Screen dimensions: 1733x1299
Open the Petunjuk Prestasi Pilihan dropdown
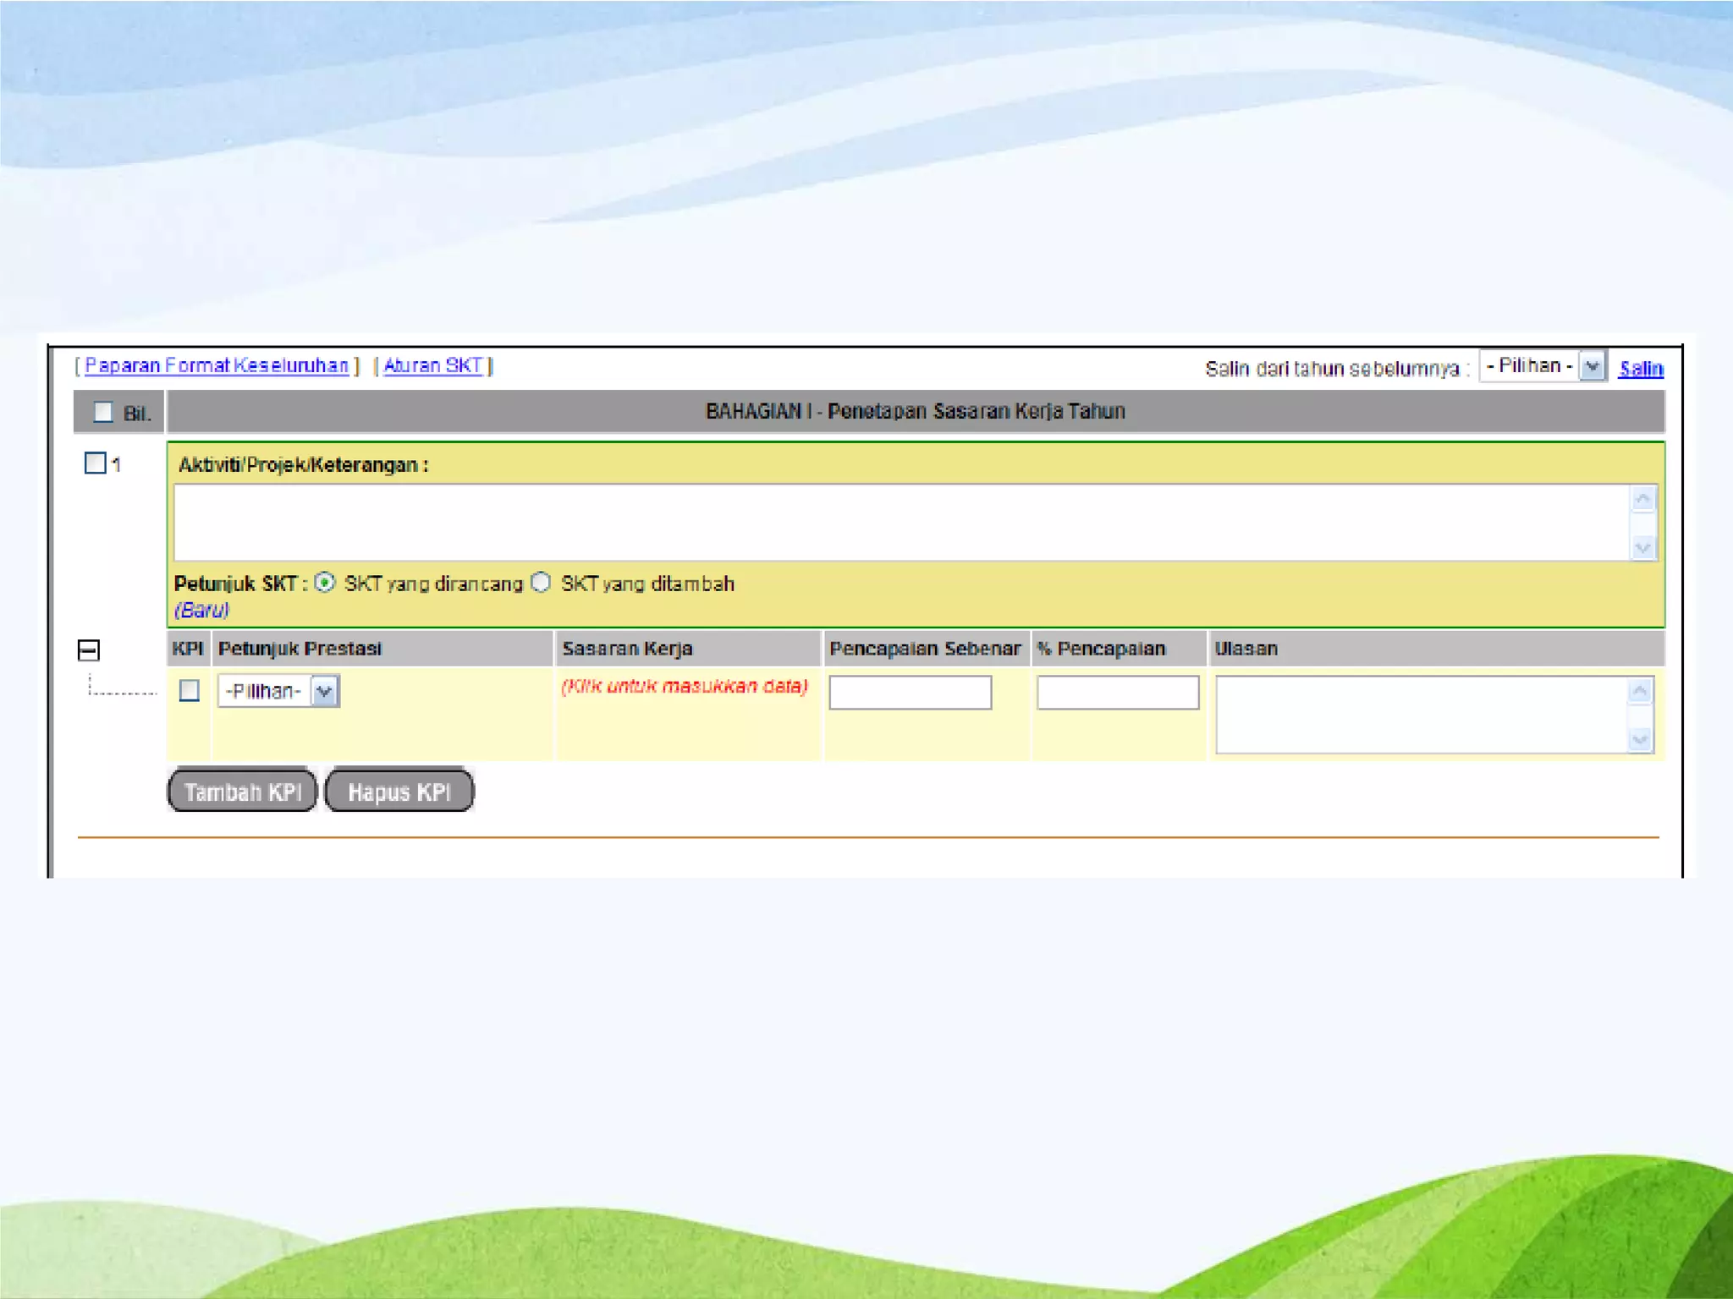(278, 691)
